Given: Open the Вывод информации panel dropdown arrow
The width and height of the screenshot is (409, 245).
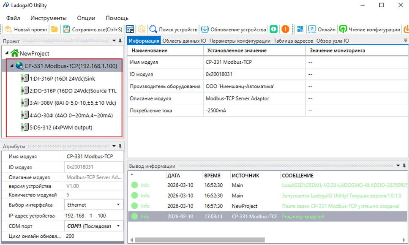Looking at the screenshot, I should 398,166.
